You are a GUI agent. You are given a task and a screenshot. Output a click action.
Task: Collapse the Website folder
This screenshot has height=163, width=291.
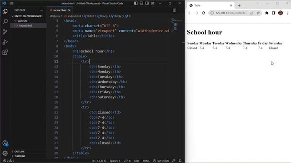pos(22,21)
